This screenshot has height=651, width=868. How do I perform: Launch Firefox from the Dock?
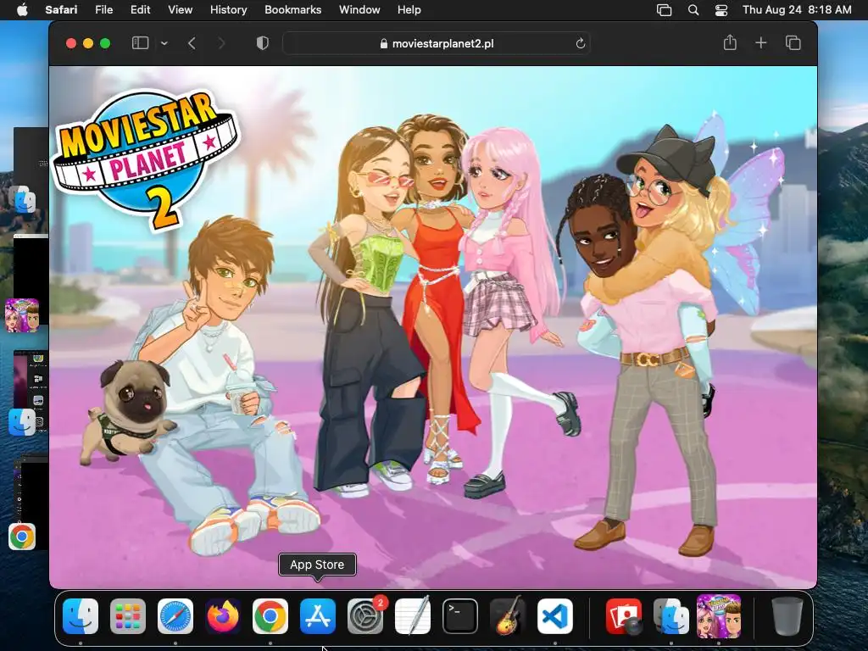pos(223,615)
